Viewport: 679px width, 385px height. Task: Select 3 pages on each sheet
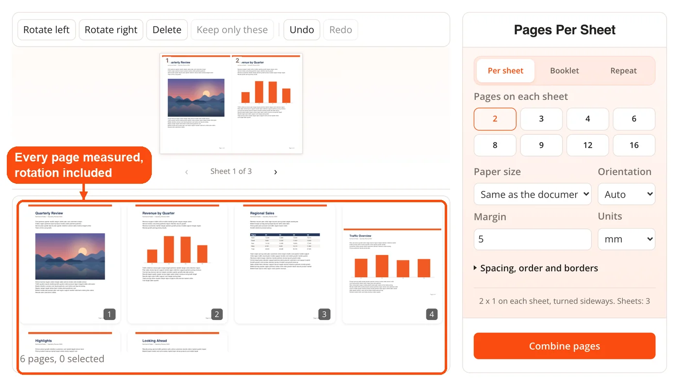click(541, 119)
